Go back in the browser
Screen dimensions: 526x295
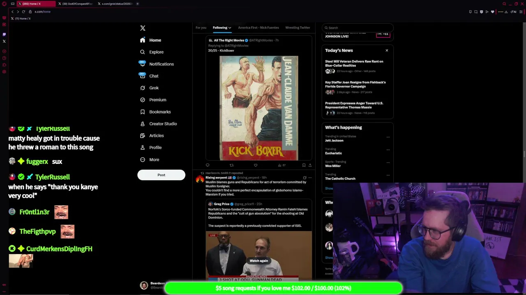[x=12, y=11]
